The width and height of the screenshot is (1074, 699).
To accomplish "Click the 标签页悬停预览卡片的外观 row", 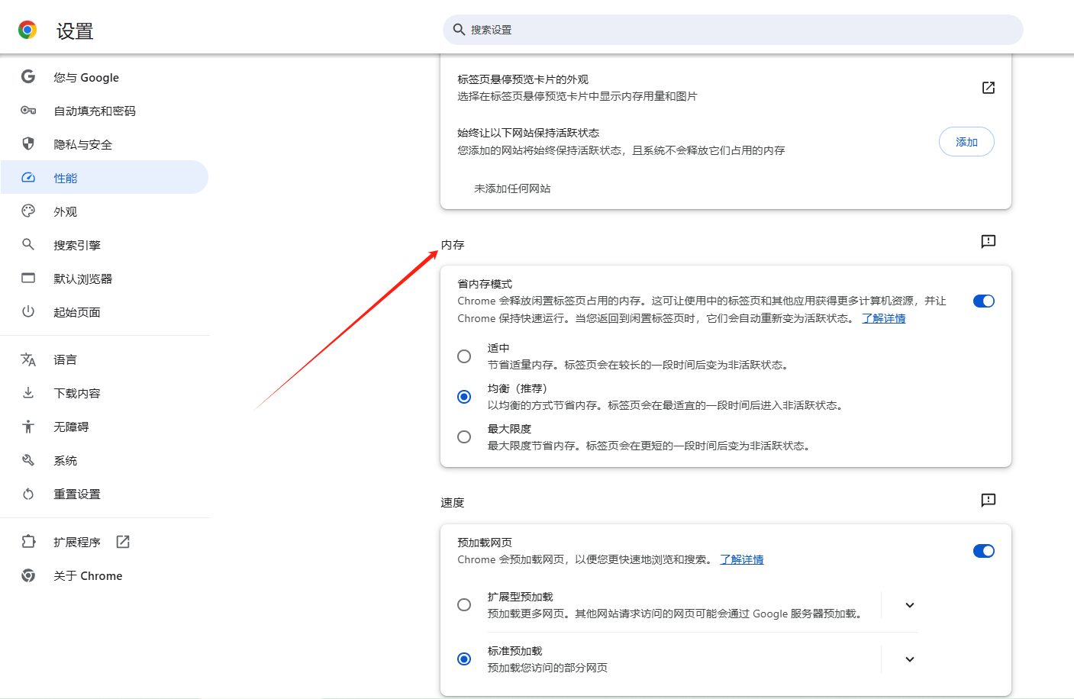I will tap(726, 88).
